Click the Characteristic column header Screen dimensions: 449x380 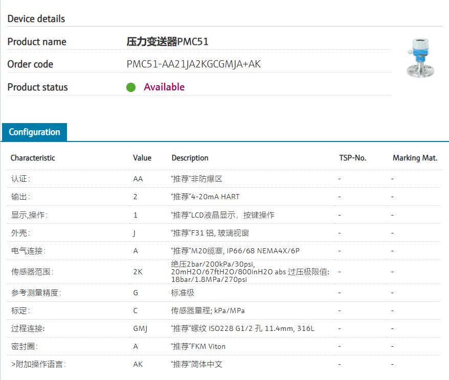point(33,158)
